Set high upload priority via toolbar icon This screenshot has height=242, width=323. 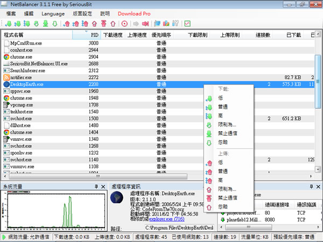coord(85,24)
